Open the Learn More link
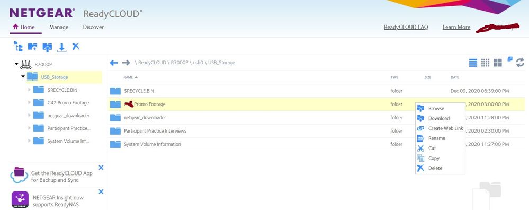The width and height of the screenshot is (529, 210). 456,27
